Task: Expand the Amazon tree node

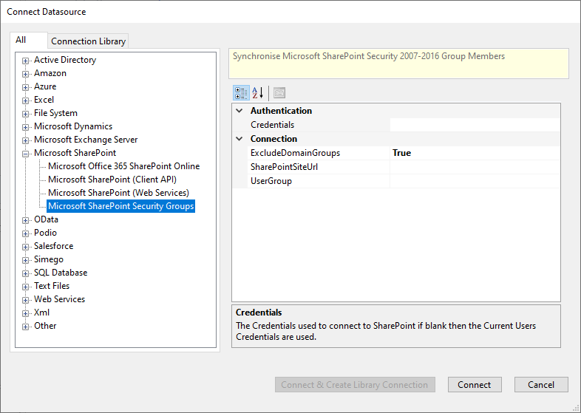Action: [x=25, y=74]
